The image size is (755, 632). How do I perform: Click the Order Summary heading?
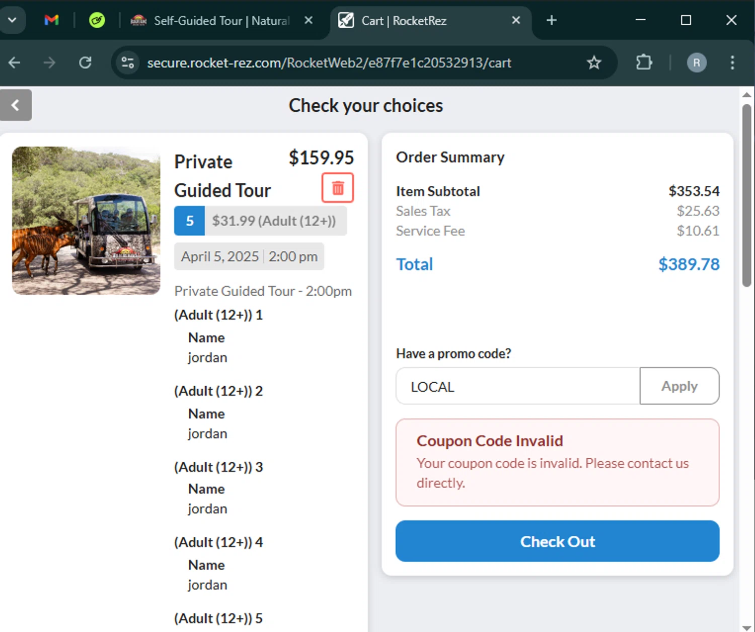pyautogui.click(x=450, y=157)
